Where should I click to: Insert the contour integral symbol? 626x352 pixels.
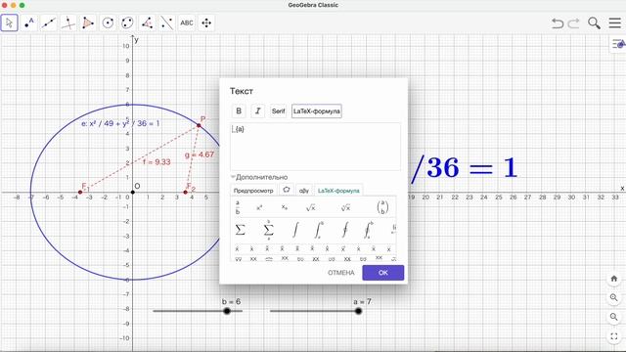344,230
